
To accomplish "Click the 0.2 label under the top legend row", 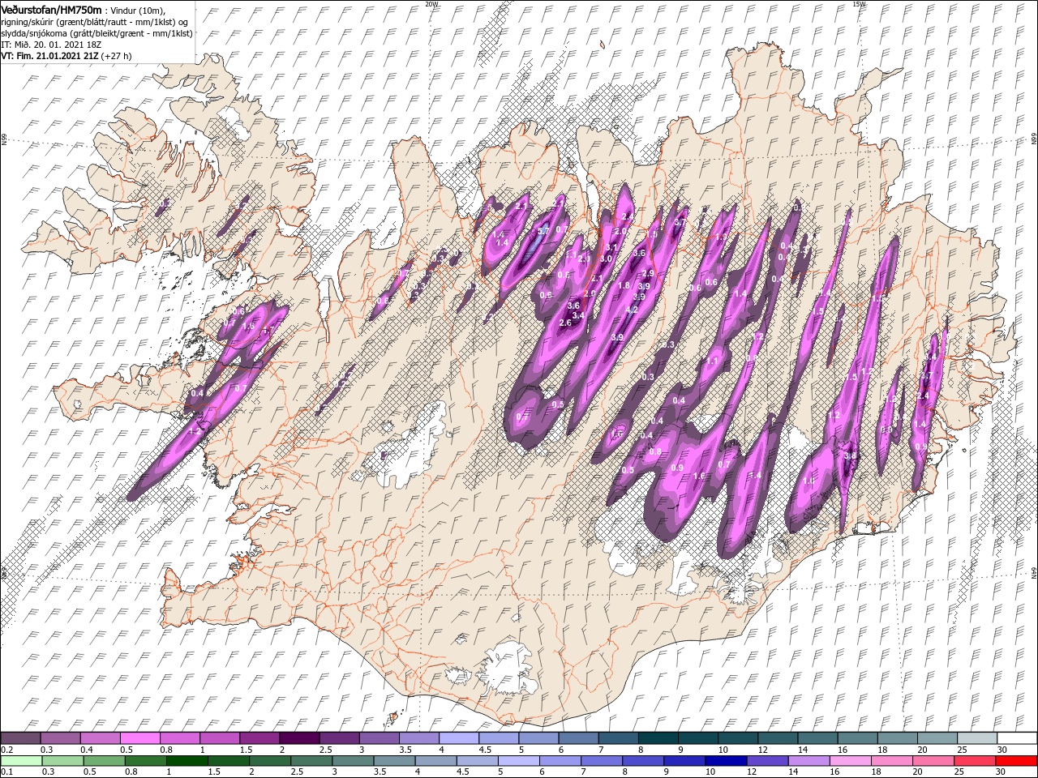I will 7,750.
